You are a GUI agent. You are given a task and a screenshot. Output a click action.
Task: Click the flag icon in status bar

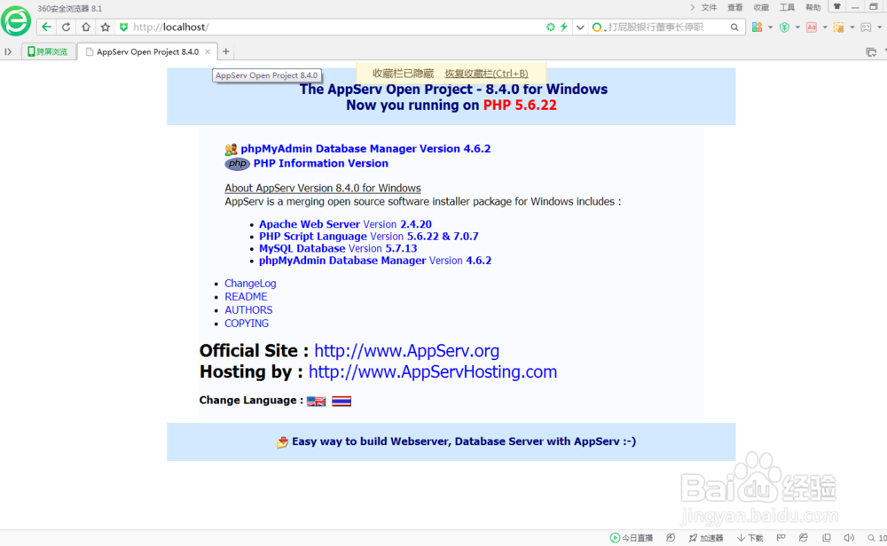[x=781, y=537]
